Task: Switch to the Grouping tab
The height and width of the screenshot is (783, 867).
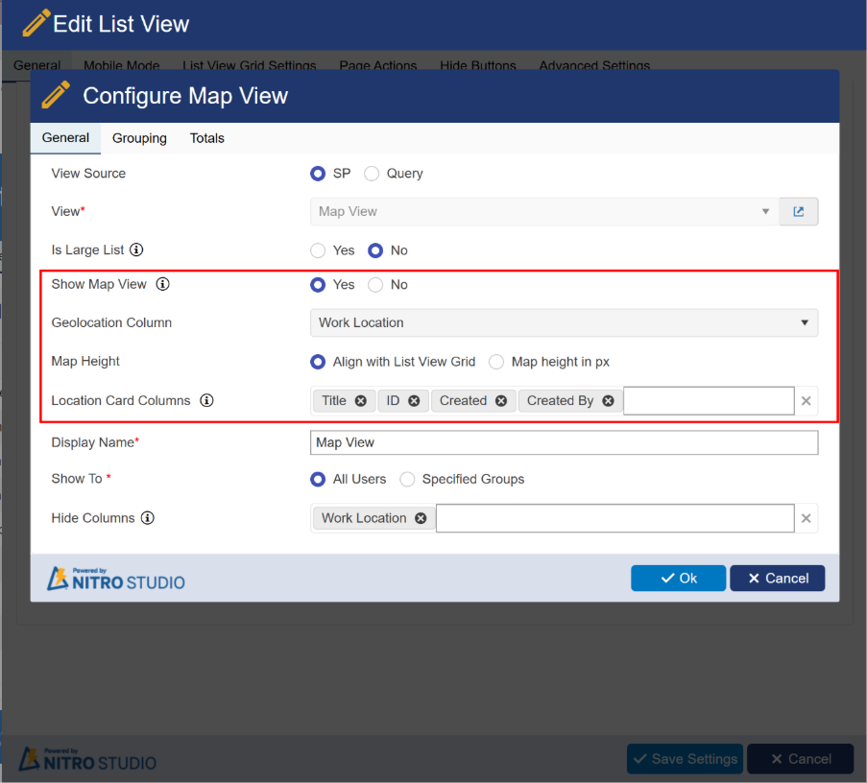Action: click(x=139, y=138)
